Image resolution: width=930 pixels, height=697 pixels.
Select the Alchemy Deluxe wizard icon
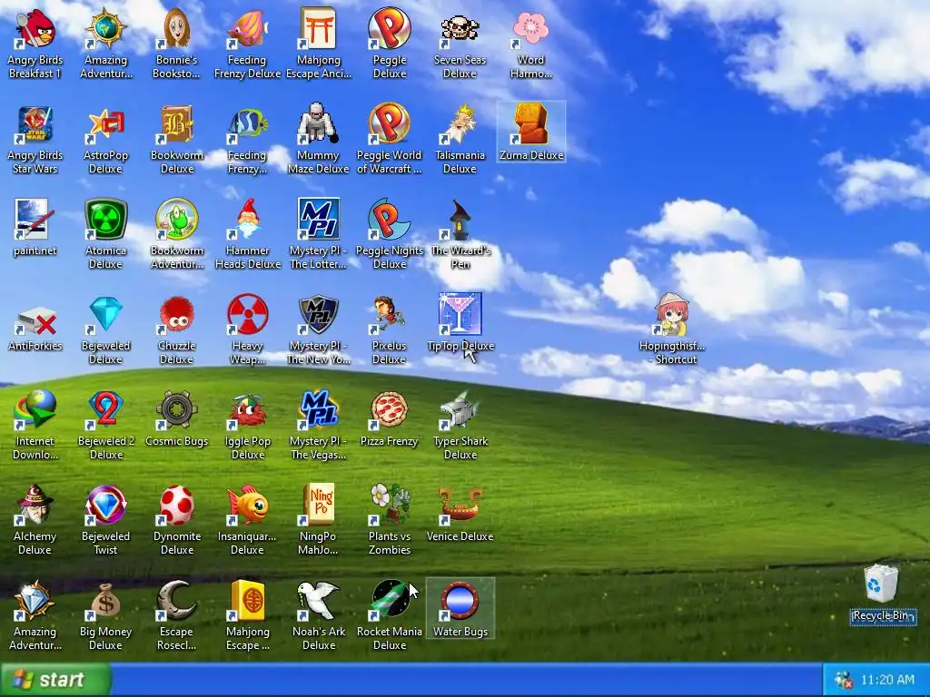[35, 505]
